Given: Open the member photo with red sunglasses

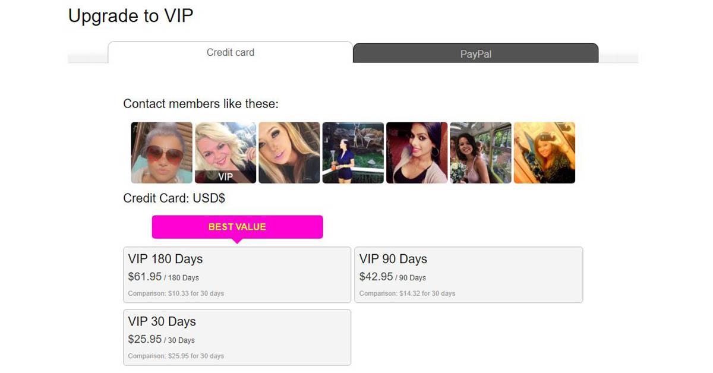Looking at the screenshot, I should (162, 153).
